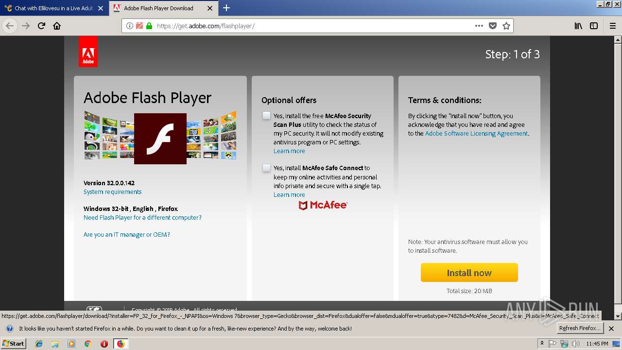Save page to Pocket
Viewport: 622px width, 350px height.
pyautogui.click(x=493, y=26)
